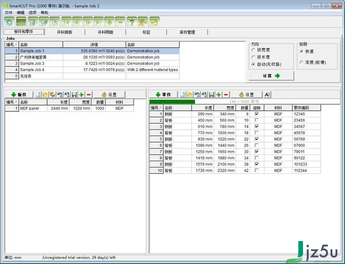Screen dimensions: 345x264
Task: Click part length cell '1730 mm'
Action: click(x=202, y=170)
